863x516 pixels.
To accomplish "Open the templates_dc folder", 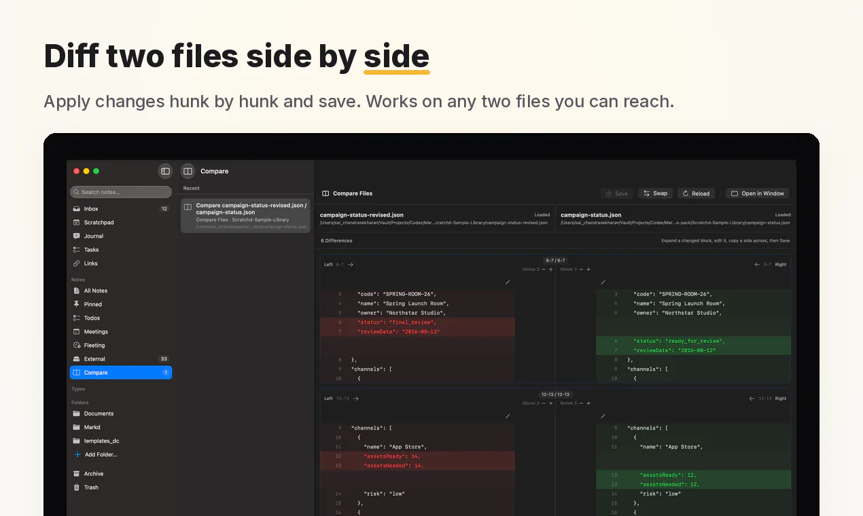I will (x=121, y=441).
